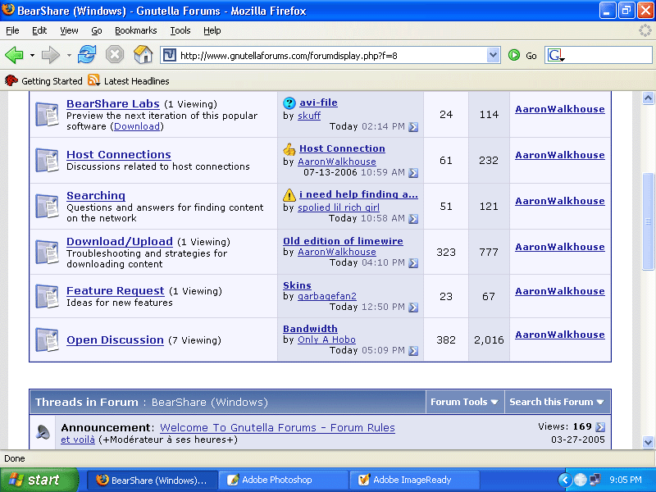This screenshot has height=492, width=656.
Task: Go to last post arrow for Host Connection
Action: coord(413,173)
